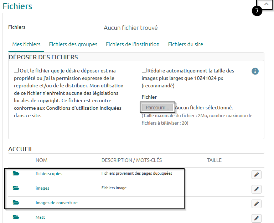Open the fichierscopies folder link
This screenshot has height=223, width=274.
49,174
